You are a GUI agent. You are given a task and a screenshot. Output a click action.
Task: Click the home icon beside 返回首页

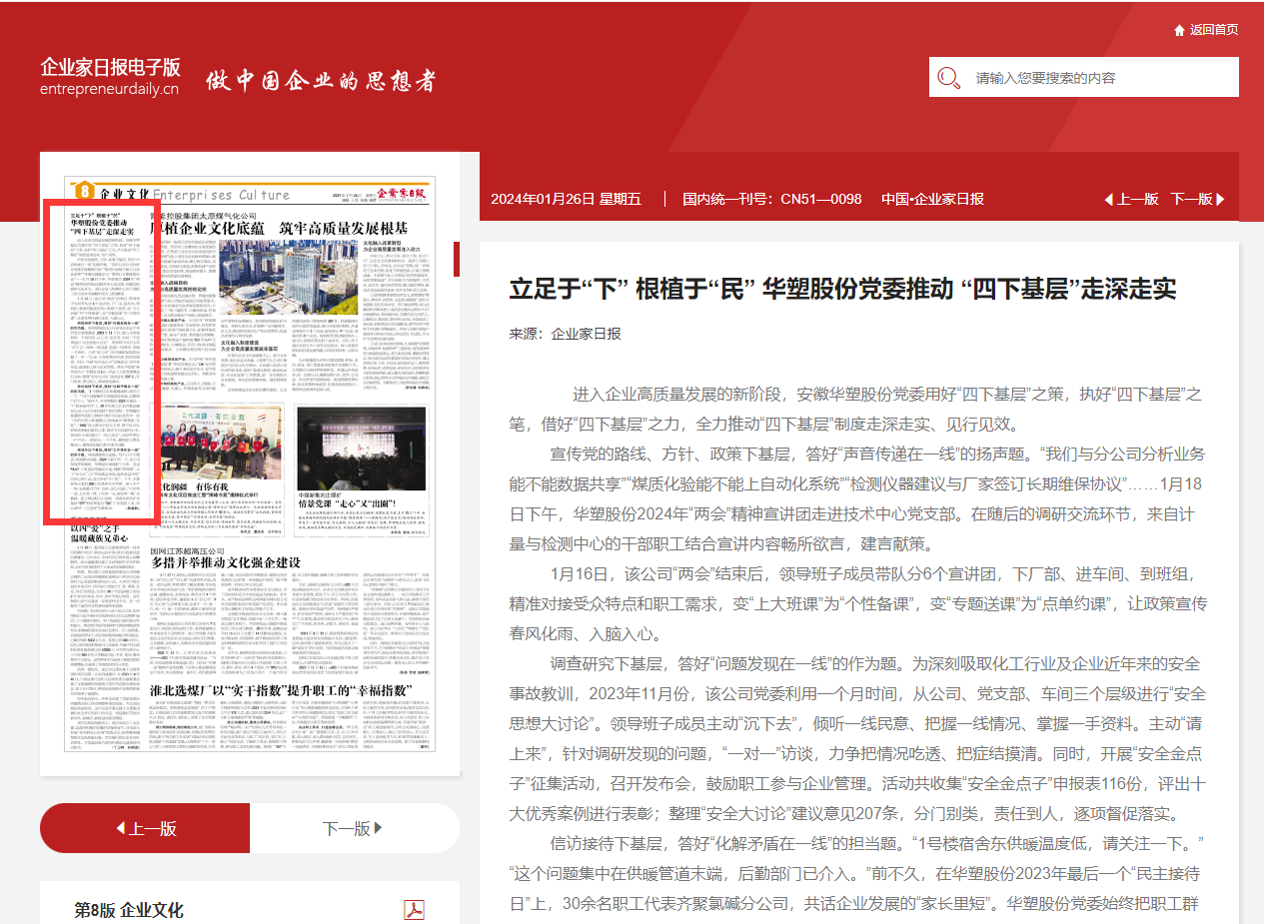(x=1179, y=30)
